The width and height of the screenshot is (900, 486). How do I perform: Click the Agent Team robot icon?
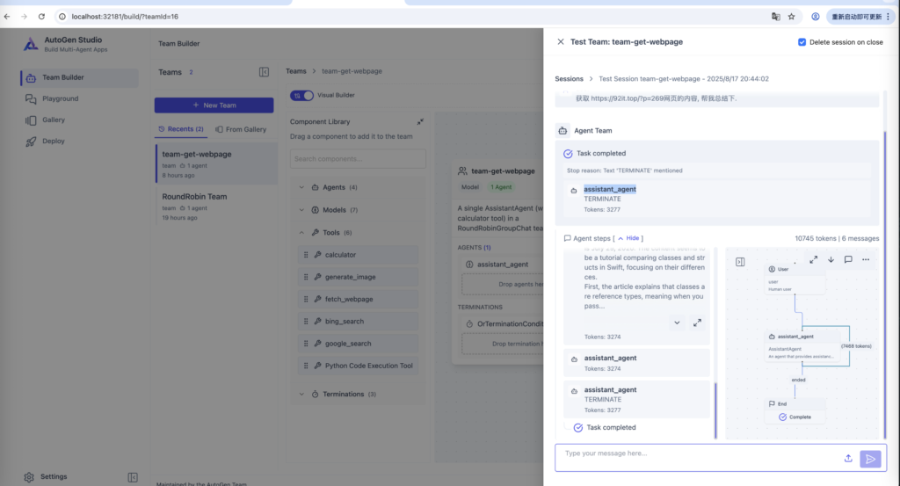coord(562,131)
